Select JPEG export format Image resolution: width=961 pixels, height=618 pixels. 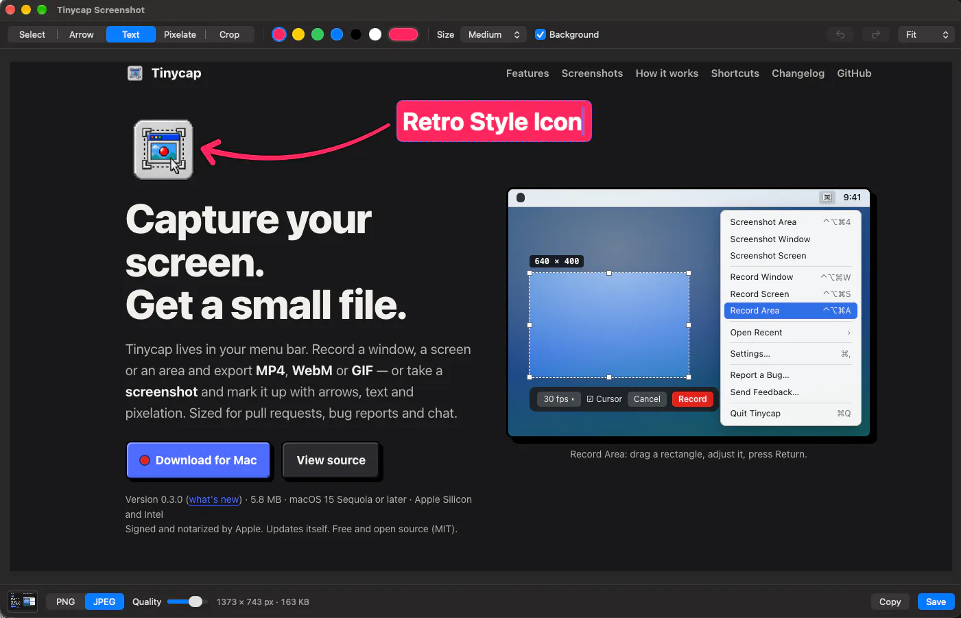104,602
